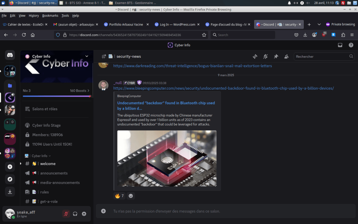The height and width of the screenshot is (224, 358).
Task: Open the Threads icon in channel header
Action: click(x=255, y=56)
